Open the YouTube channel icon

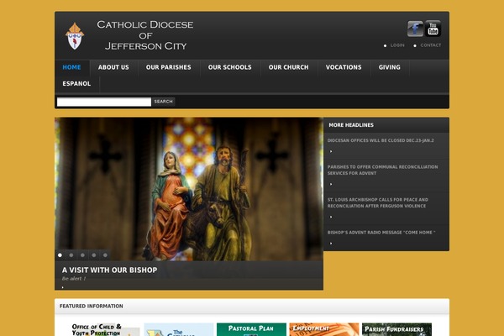(x=433, y=29)
